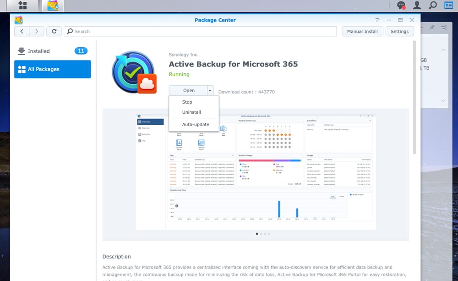Click the Running status text
458x281 pixels.
179,74
